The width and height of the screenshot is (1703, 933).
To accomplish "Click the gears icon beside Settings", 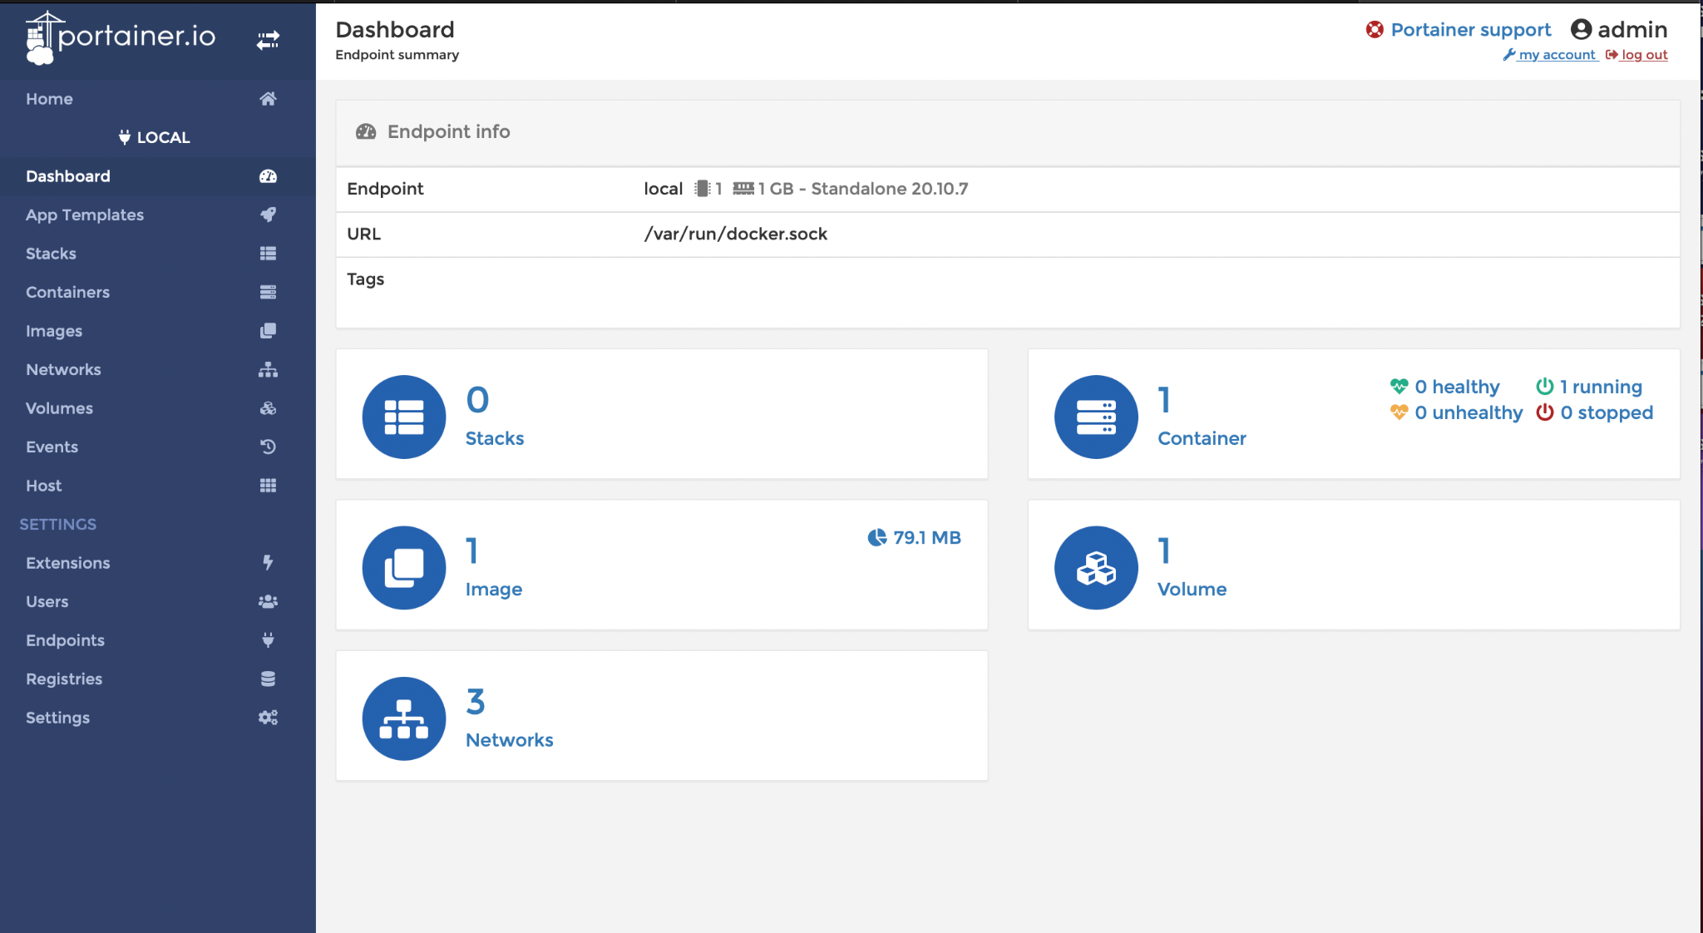I will 268,718.
